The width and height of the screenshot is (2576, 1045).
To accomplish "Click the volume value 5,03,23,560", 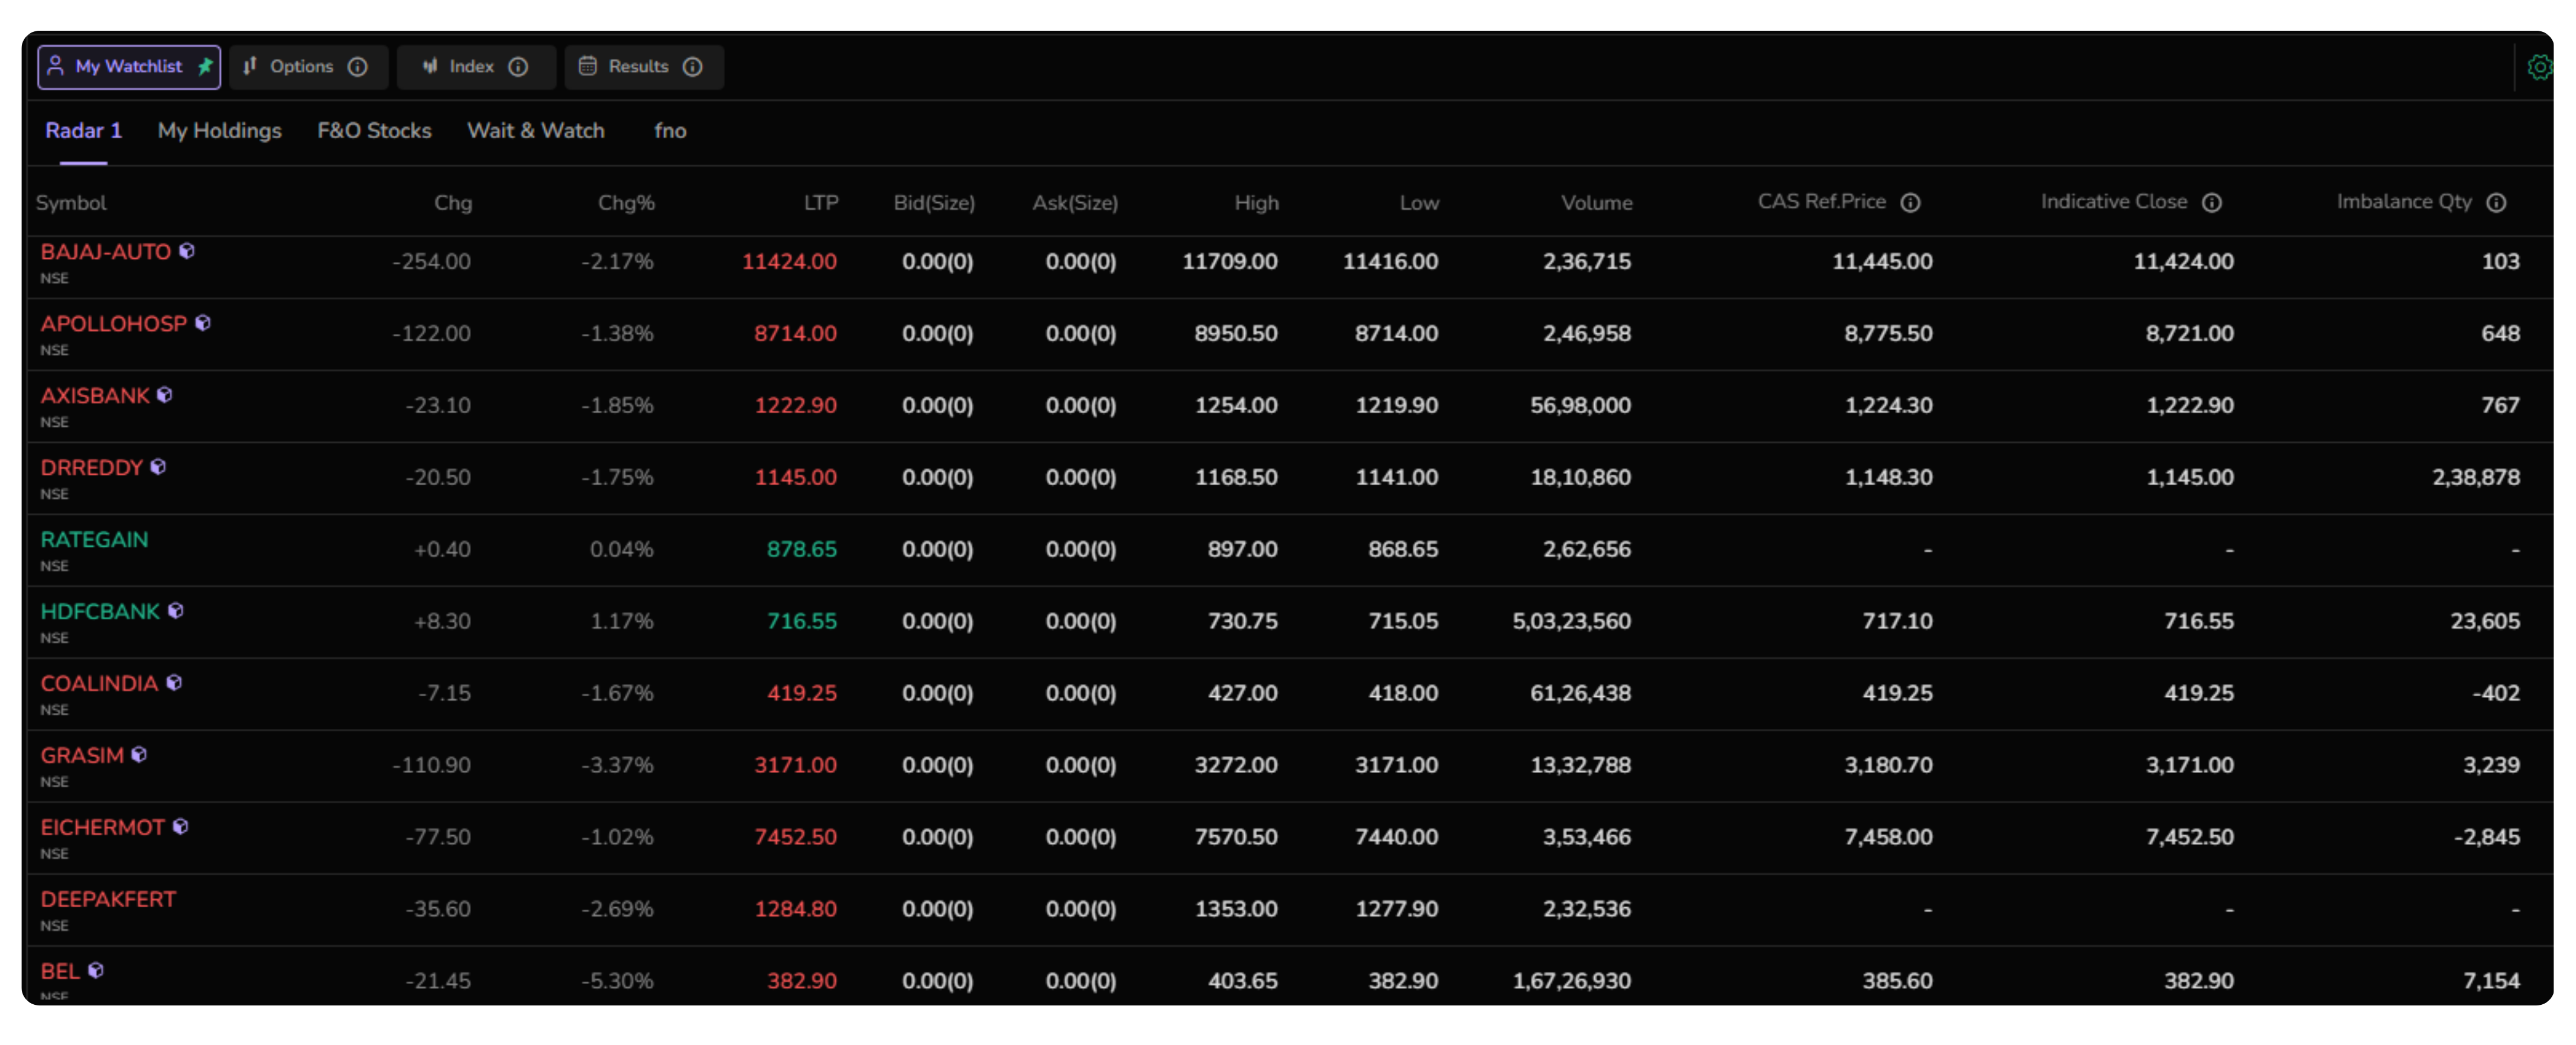I will tap(1571, 622).
